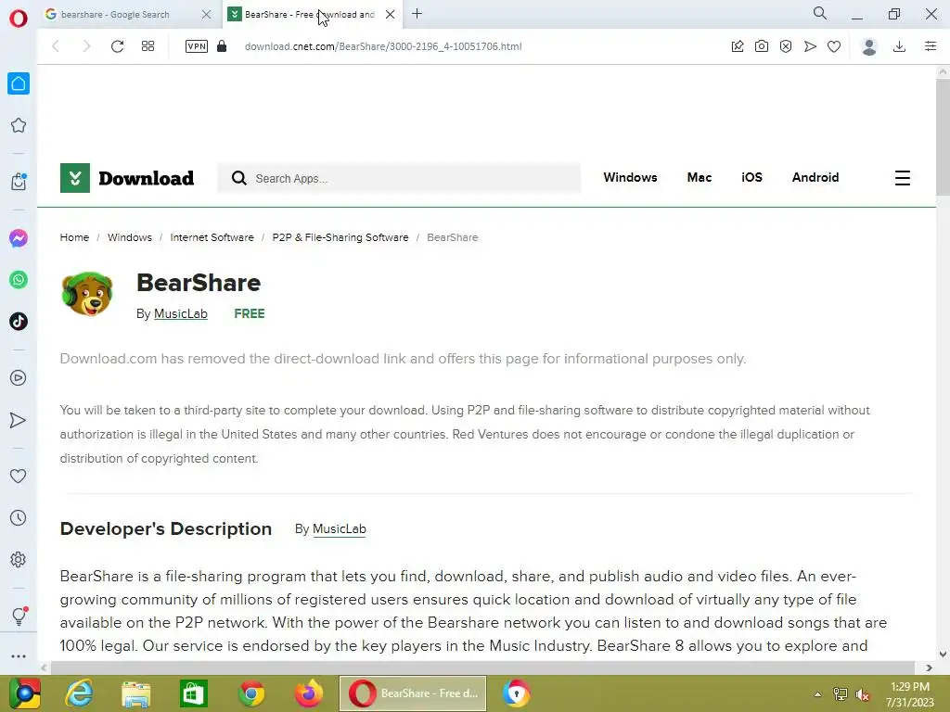
Task: Open the Opera menu logo
Action: click(x=19, y=19)
